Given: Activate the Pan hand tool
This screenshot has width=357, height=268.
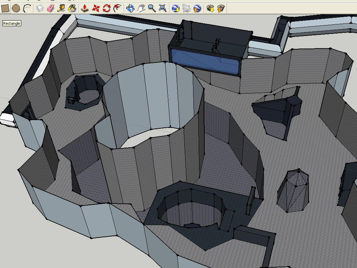Looking at the screenshot, I should (x=141, y=8).
